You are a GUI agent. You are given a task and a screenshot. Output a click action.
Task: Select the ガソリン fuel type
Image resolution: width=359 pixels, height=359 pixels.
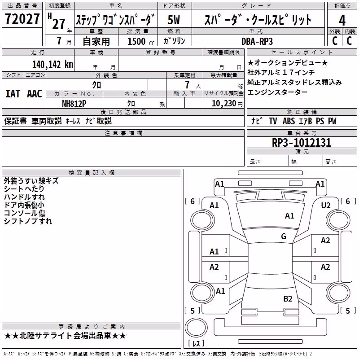coord(174,41)
